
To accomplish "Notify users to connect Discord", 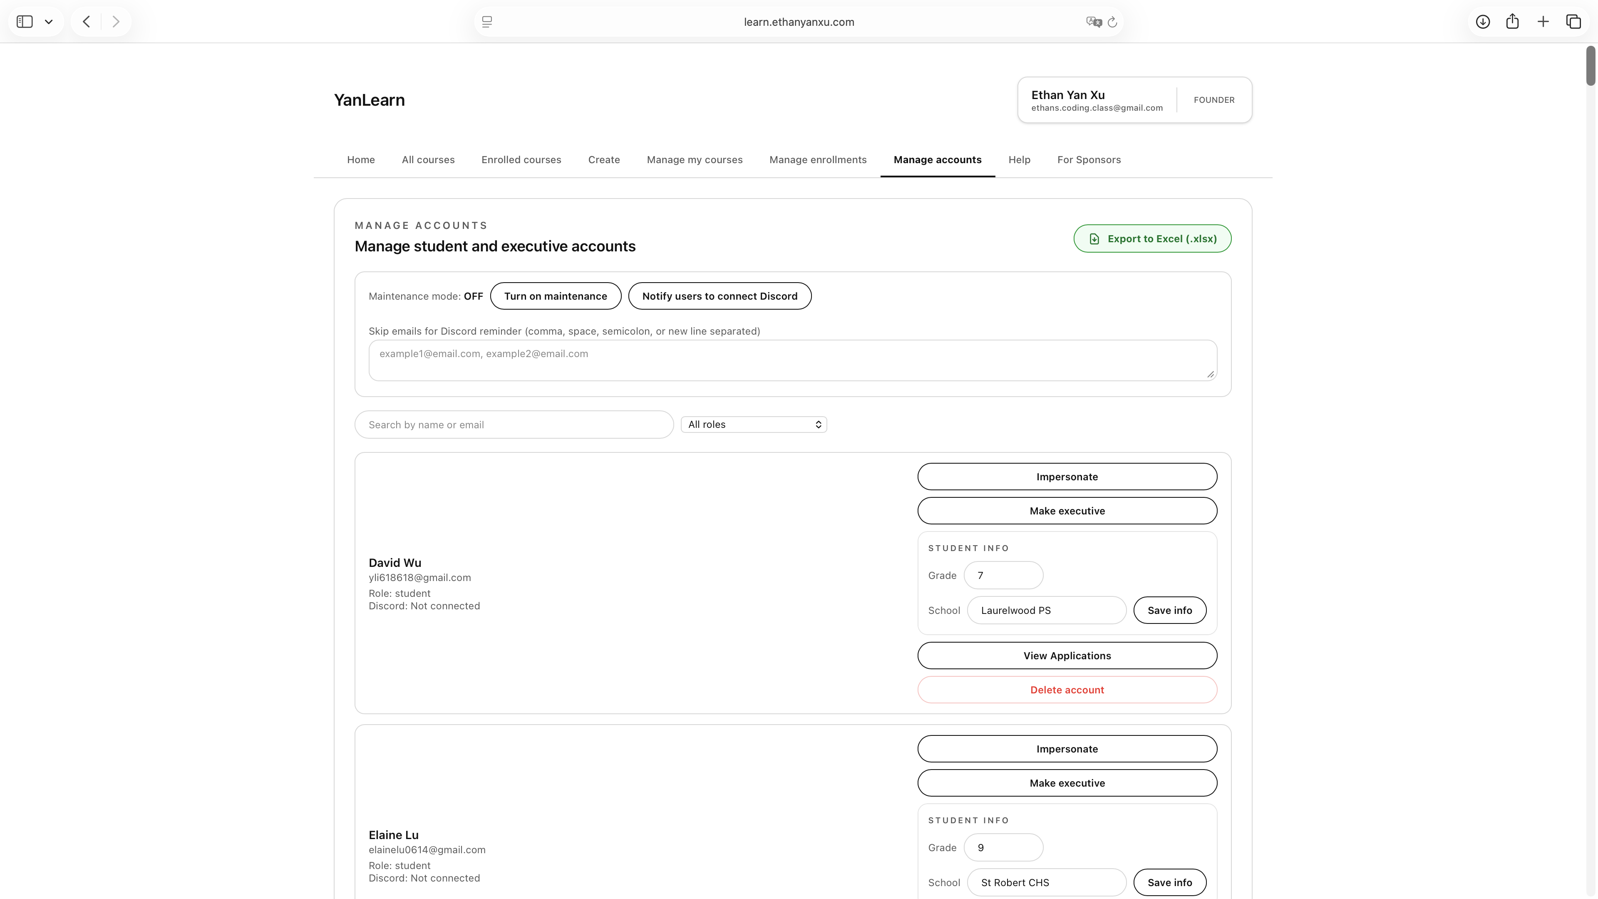I will (x=720, y=296).
